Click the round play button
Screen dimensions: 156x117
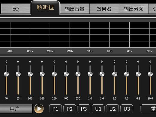coord(39,109)
